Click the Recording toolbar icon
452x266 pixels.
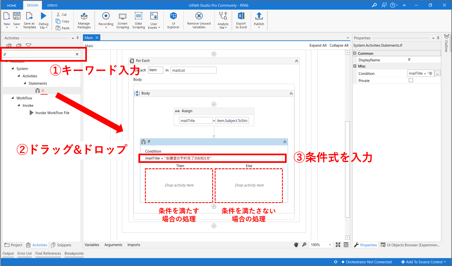[106, 16]
